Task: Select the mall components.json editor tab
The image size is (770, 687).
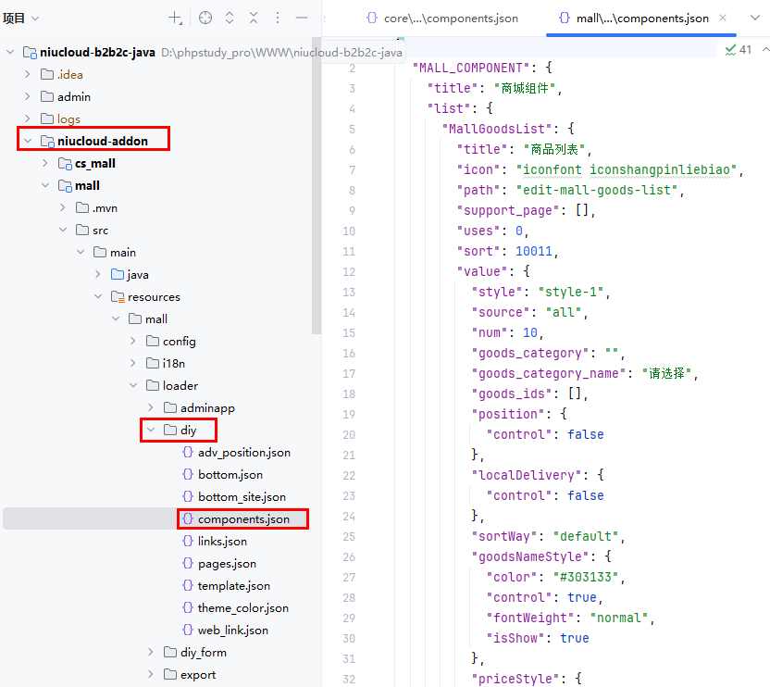Action: (634, 18)
